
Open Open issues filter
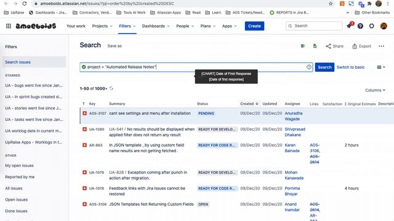pyautogui.click(x=17, y=200)
